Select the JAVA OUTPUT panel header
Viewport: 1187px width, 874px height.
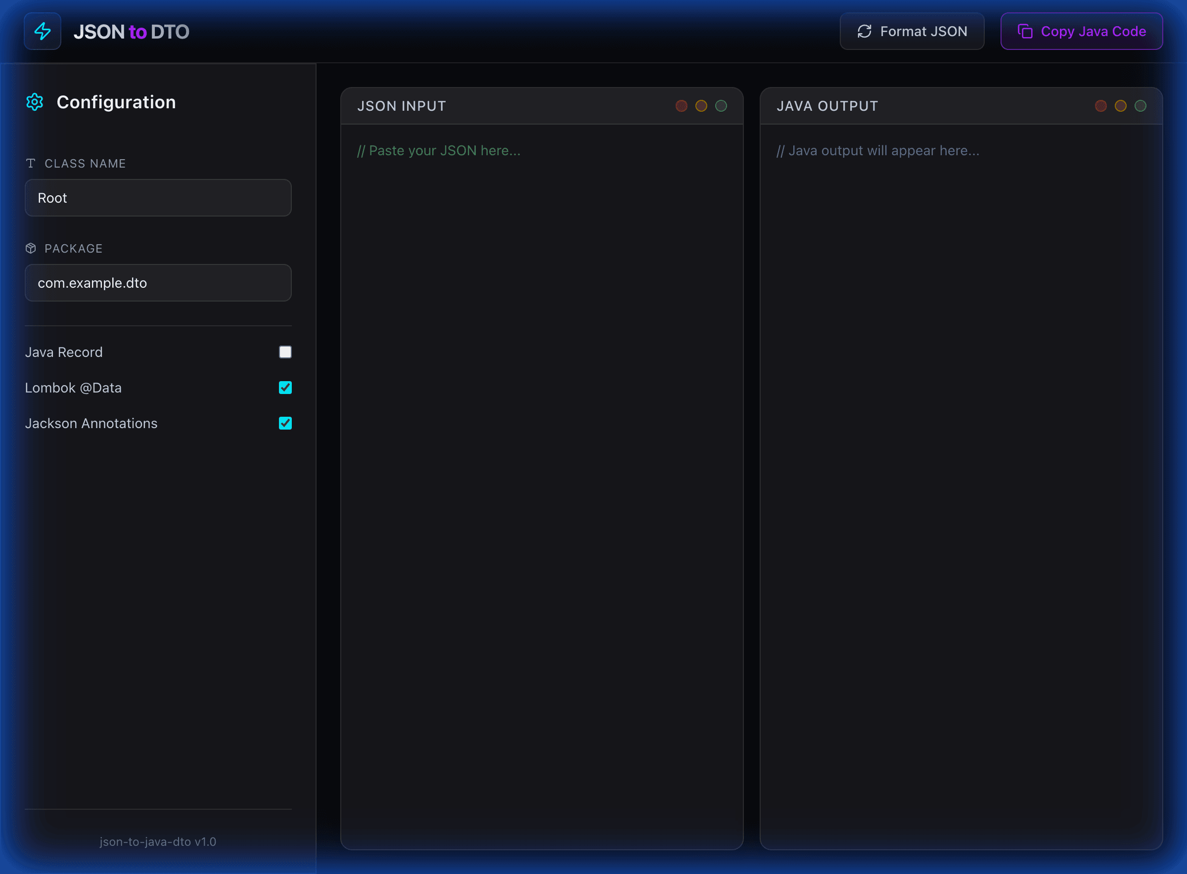[827, 106]
